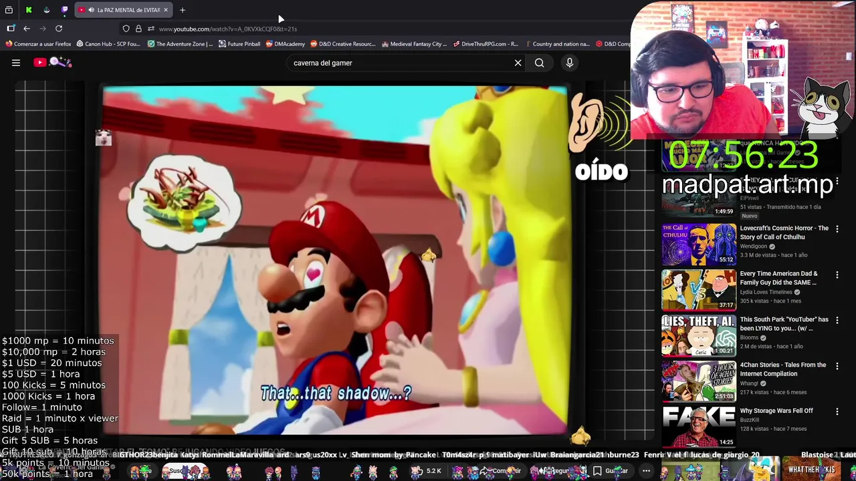This screenshot has height=481, width=856.
Task: Open the Comenzar a usar Firefox bookmark
Action: coord(38,44)
